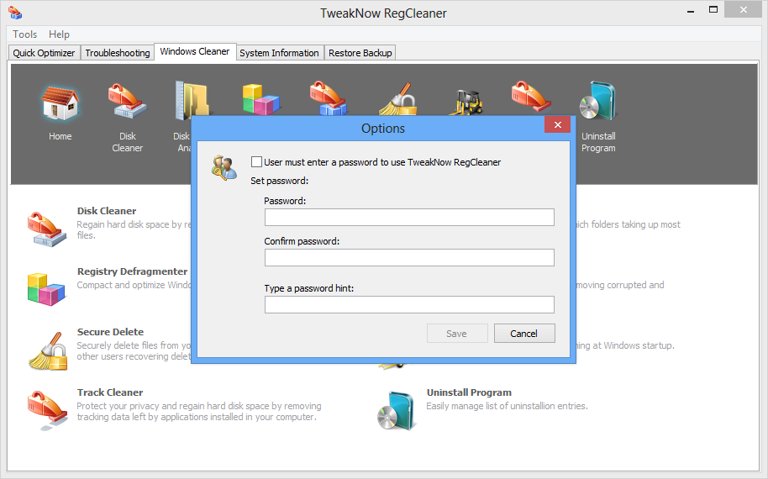The width and height of the screenshot is (768, 479).
Task: Click the Disk Analyzer folder icon in the toolbar strip
Action: (x=192, y=99)
